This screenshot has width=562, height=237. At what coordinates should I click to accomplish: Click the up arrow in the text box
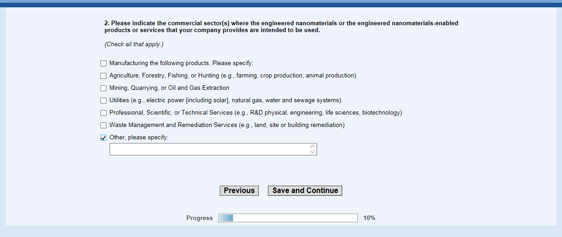(312, 147)
